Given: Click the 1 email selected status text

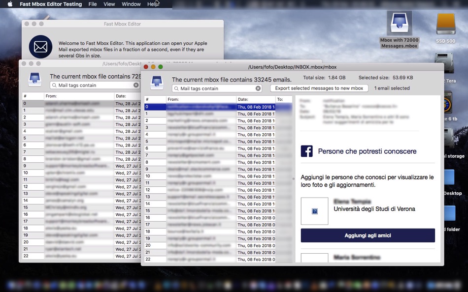Looking at the screenshot, I should (x=392, y=88).
